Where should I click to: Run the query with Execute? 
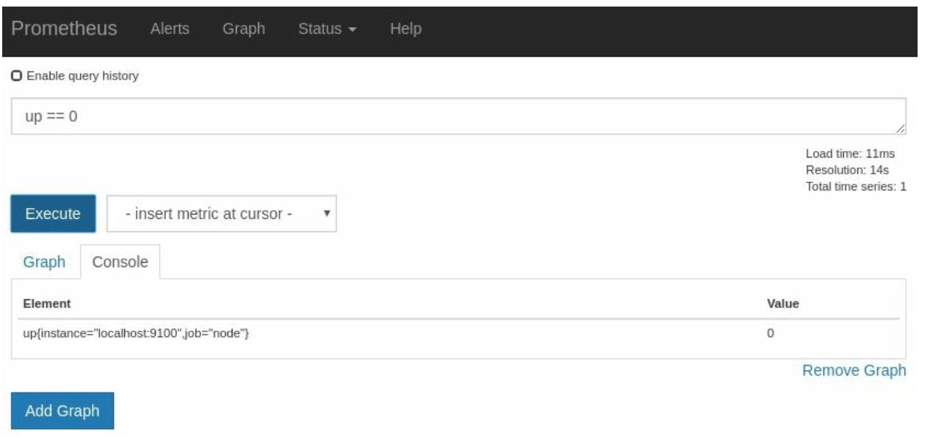[x=53, y=214]
